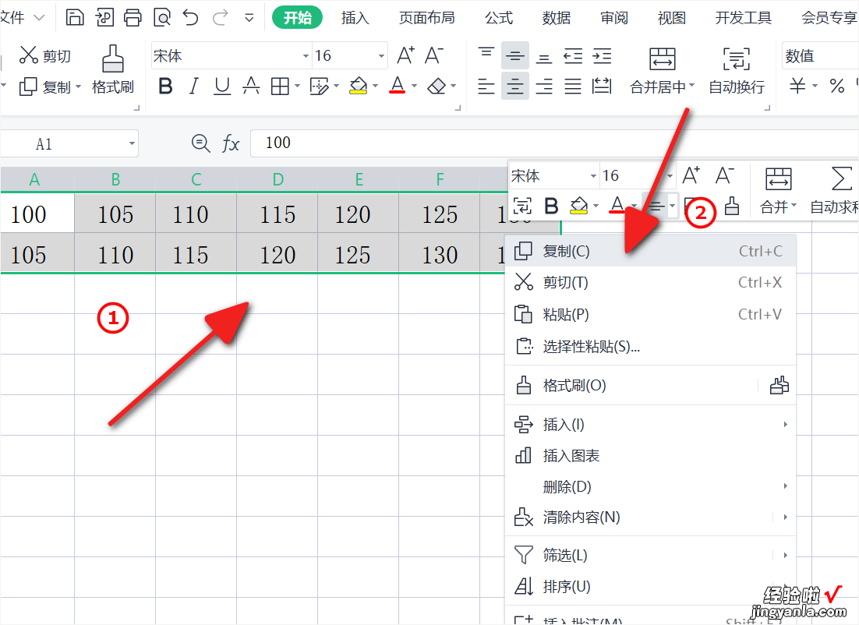This screenshot has width=859, height=625.
Task: Open the 筛选(L) context submenu
Action: pyautogui.click(x=650, y=556)
